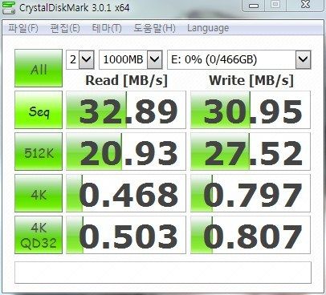Viewport: 326px width, 295px height.
Task: Open the 파일(F) menu
Action: tap(23, 28)
